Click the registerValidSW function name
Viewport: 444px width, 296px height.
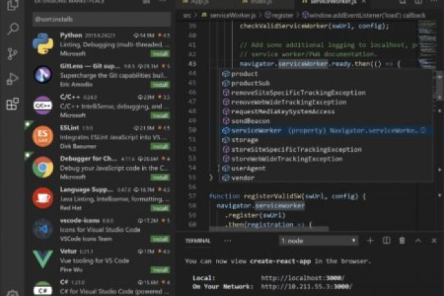click(273, 196)
